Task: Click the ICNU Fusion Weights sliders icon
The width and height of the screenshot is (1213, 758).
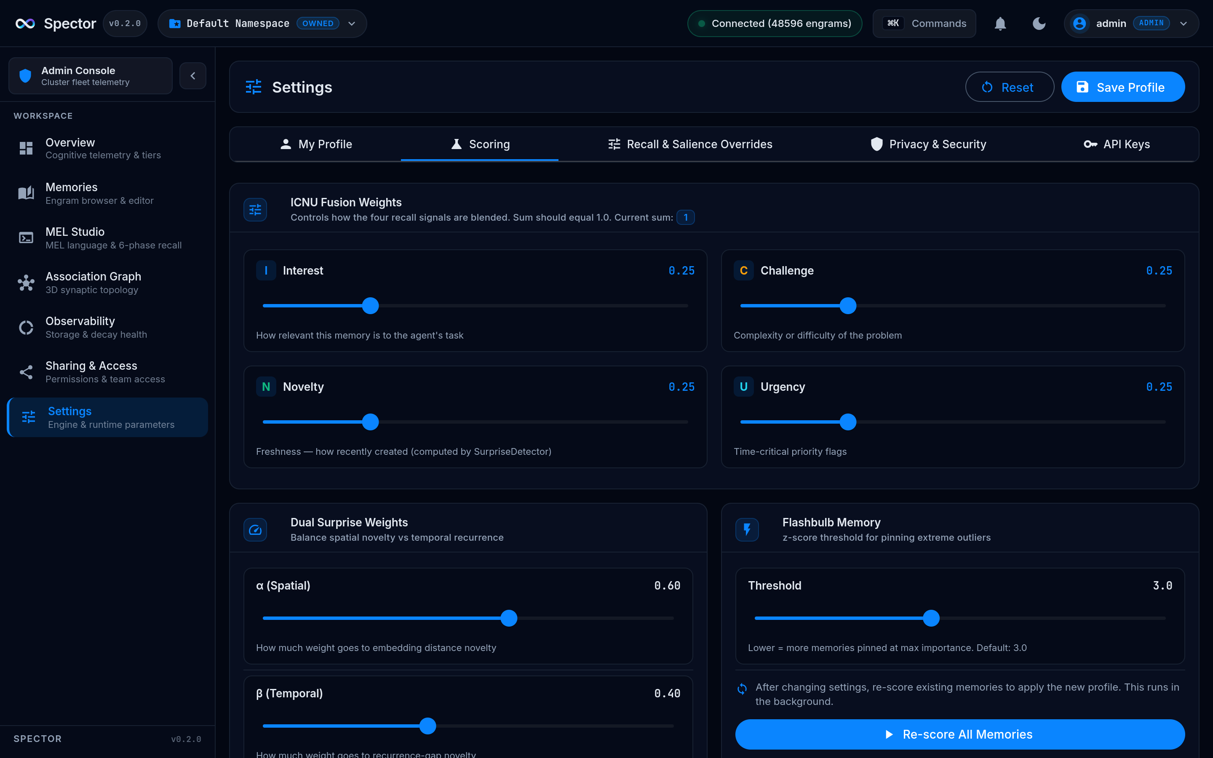Action: coord(255,210)
